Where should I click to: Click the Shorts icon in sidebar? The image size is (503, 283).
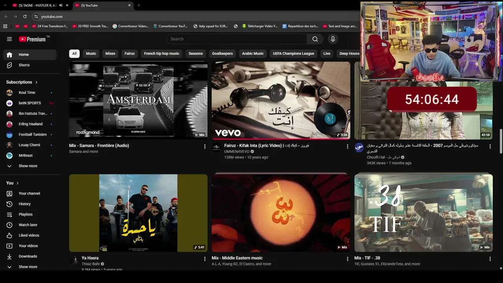coord(9,65)
